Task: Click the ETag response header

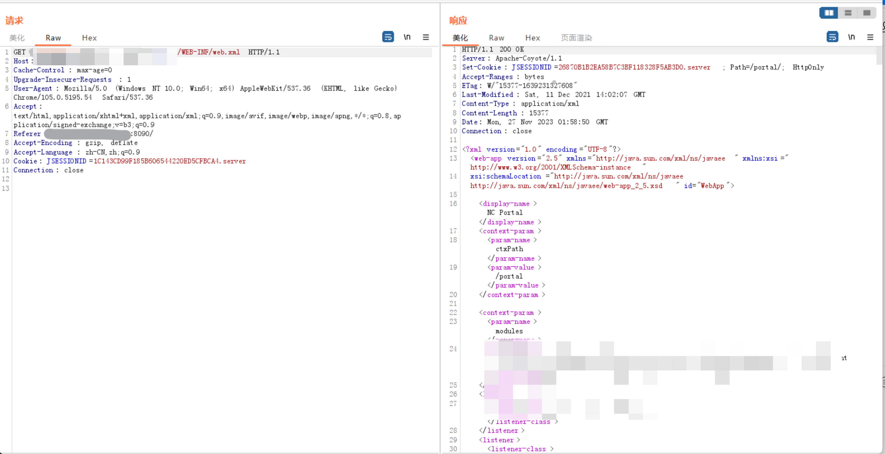Action: pos(519,85)
